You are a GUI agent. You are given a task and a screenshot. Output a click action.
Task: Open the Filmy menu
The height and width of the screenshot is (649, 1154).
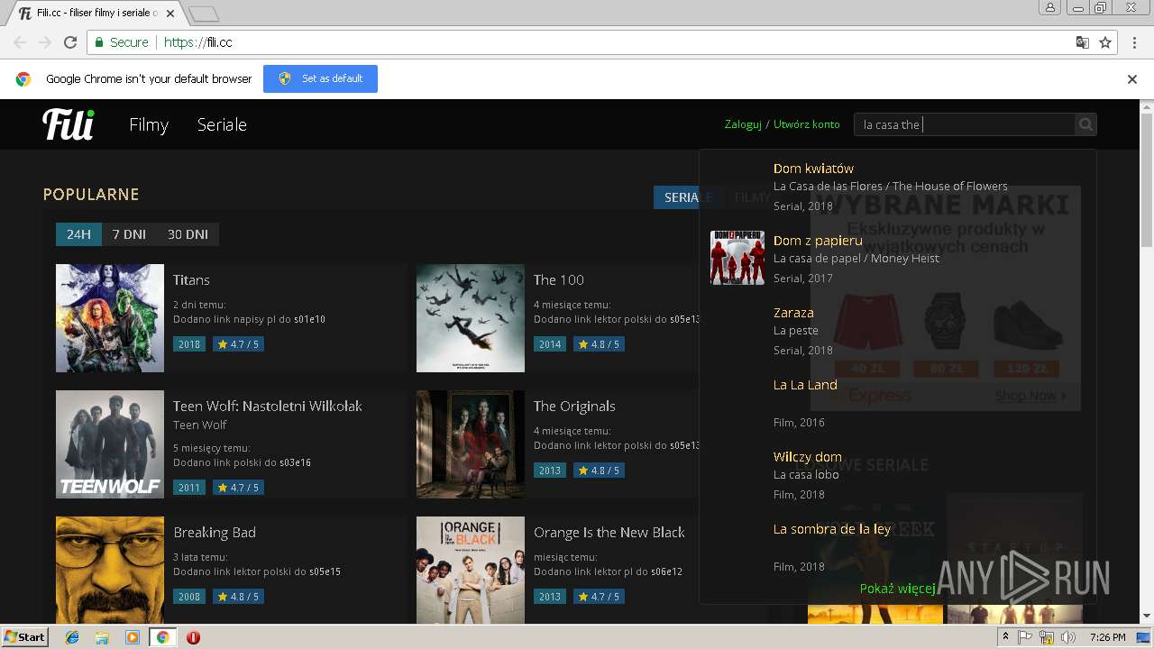(149, 124)
